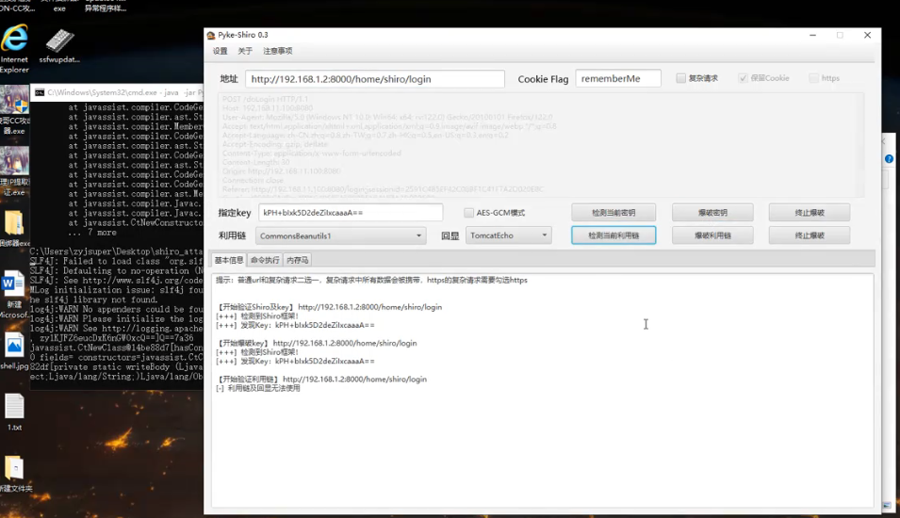Switch to the 基本信息 tab
The height and width of the screenshot is (518, 900).
pyautogui.click(x=228, y=260)
